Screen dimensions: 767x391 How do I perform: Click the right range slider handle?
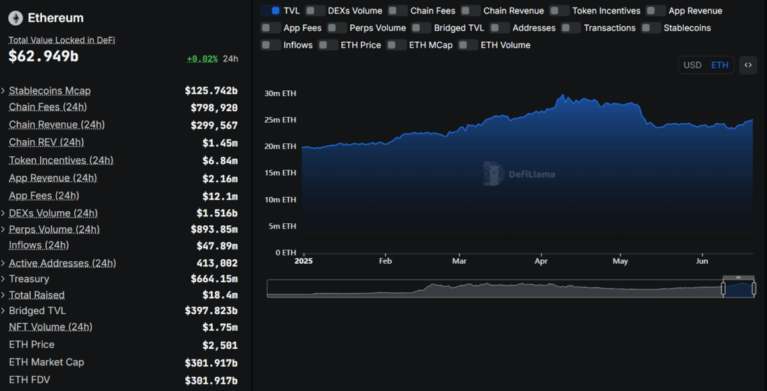click(x=754, y=288)
